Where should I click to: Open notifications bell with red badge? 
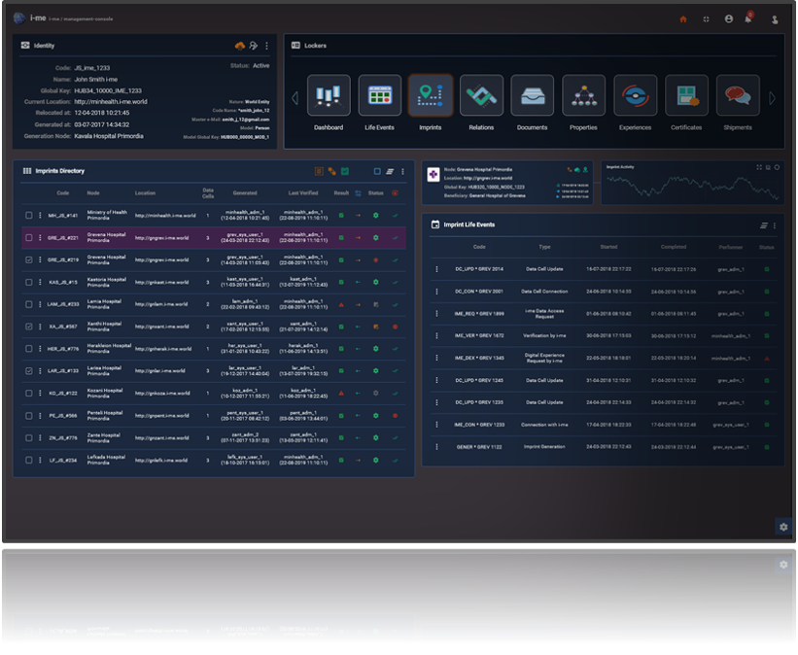click(748, 18)
